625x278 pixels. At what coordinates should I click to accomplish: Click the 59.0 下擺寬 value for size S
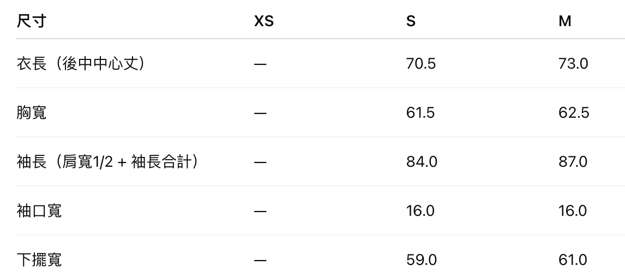click(x=422, y=260)
